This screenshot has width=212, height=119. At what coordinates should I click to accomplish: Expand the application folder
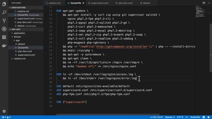point(19,33)
